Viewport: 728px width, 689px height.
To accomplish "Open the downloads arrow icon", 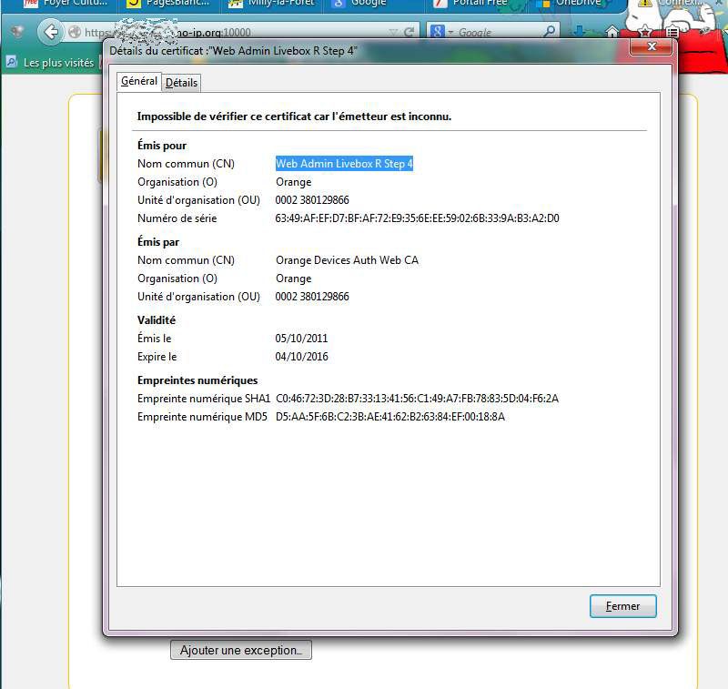I will [x=580, y=32].
